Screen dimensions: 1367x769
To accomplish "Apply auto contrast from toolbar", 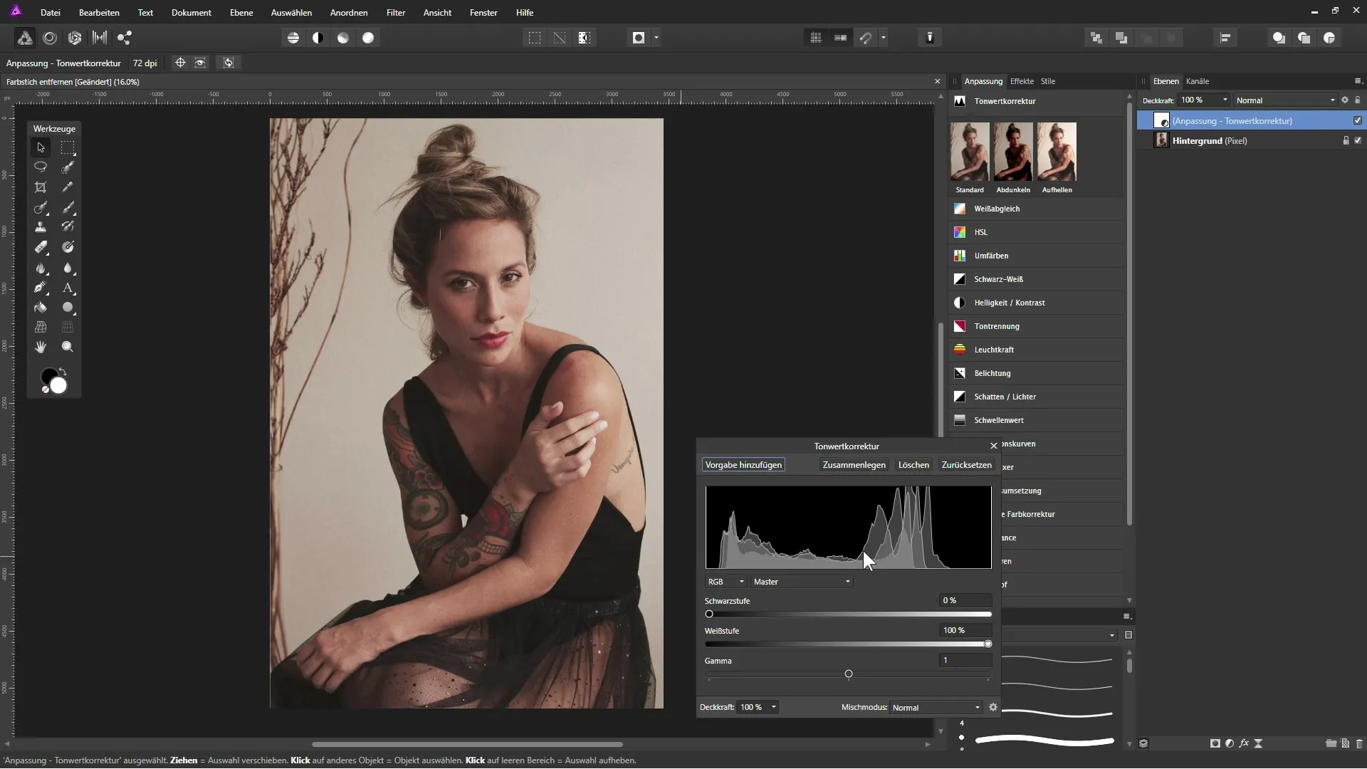I will tap(318, 38).
